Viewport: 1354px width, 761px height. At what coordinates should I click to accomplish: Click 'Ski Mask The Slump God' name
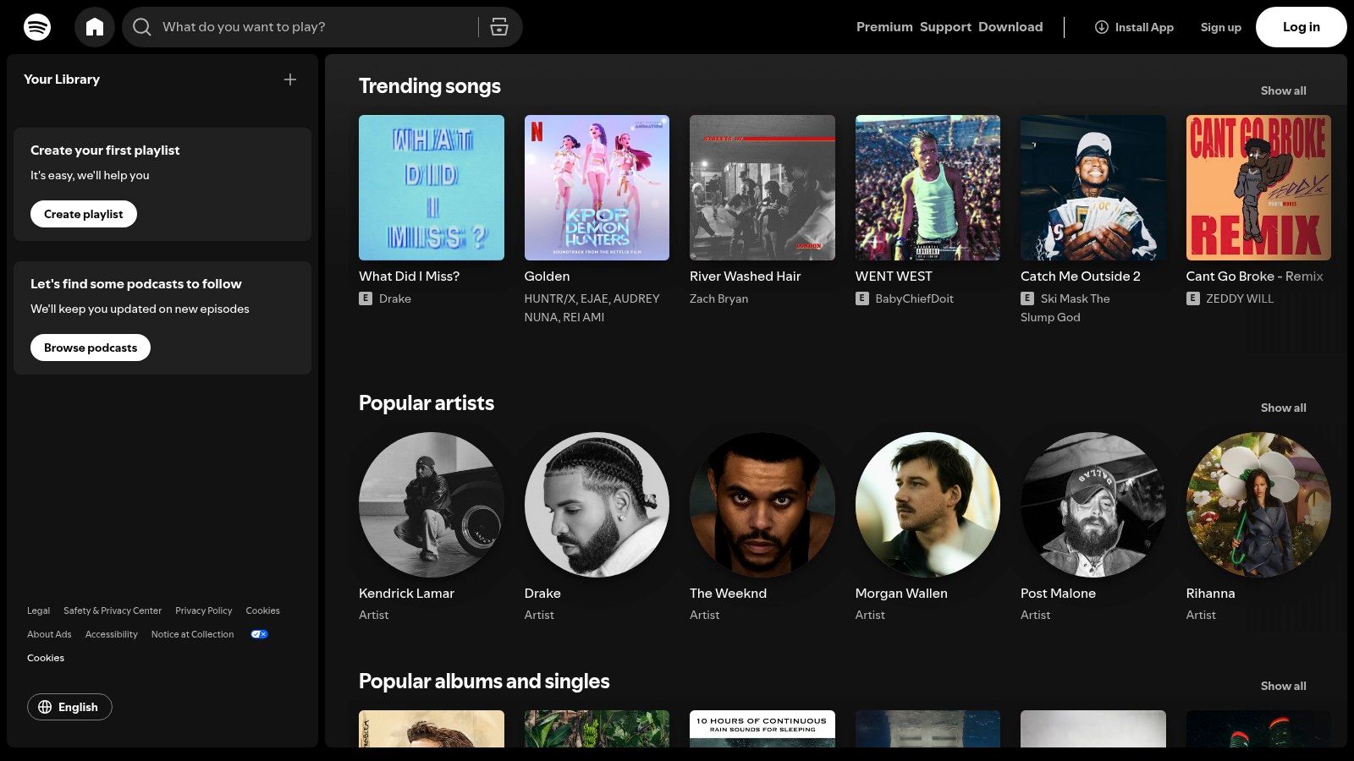point(1065,308)
